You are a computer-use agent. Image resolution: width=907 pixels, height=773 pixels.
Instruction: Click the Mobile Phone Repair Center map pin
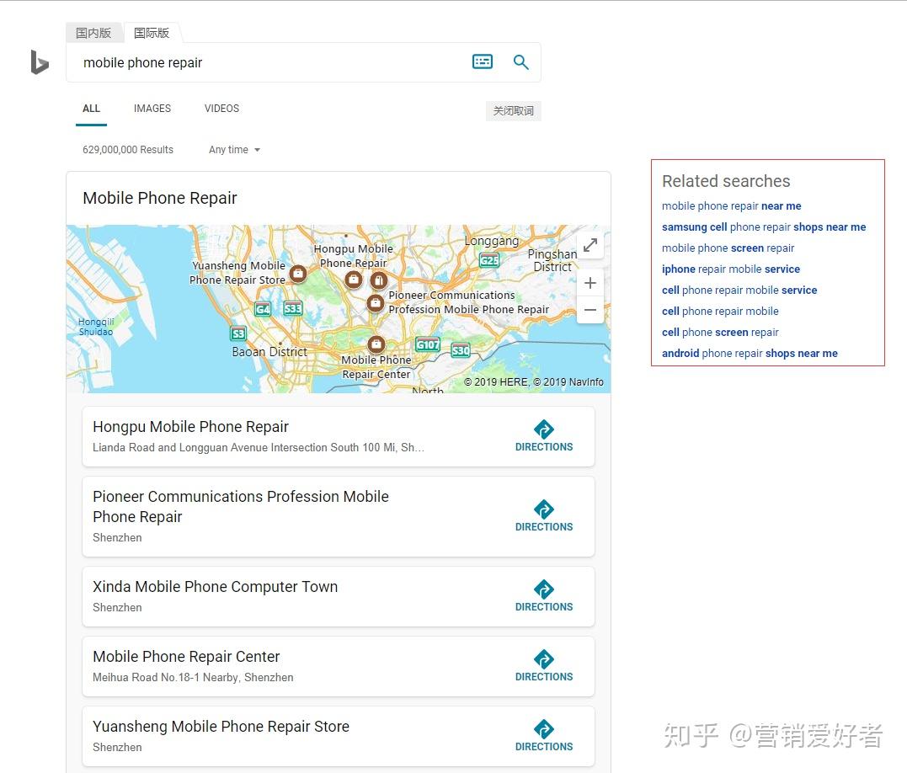pos(376,344)
